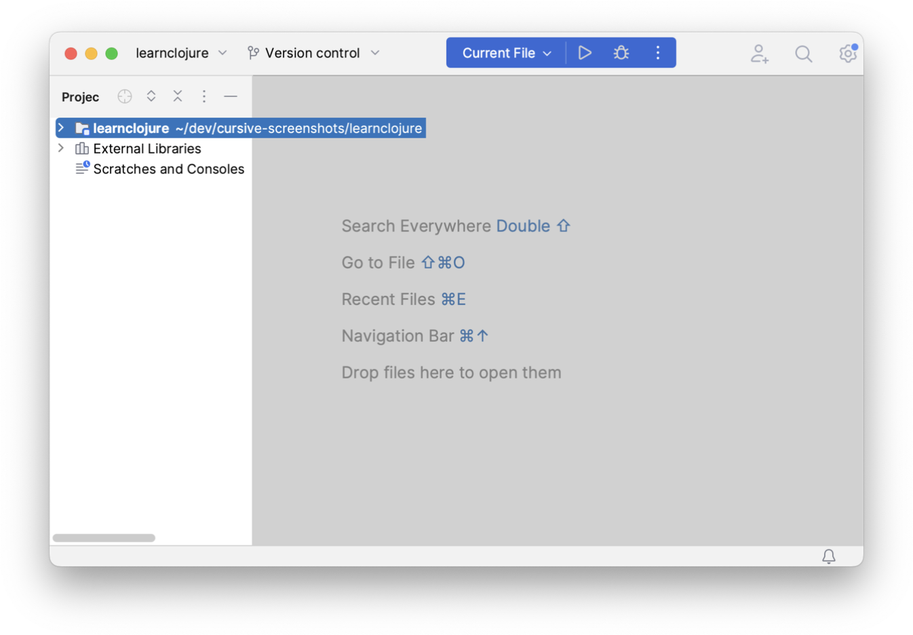Click the Project panel title
913x635 pixels.
pos(80,97)
